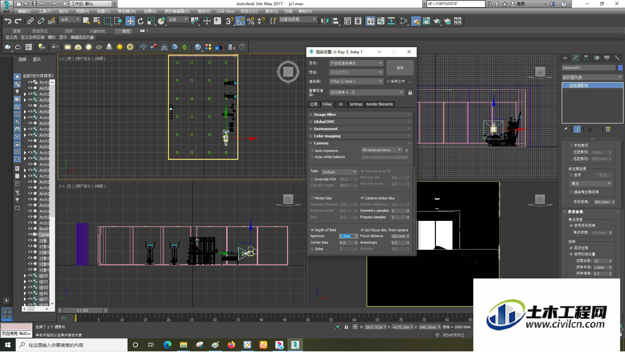Click the pin stack icon in modifier panel

pyautogui.click(x=566, y=129)
